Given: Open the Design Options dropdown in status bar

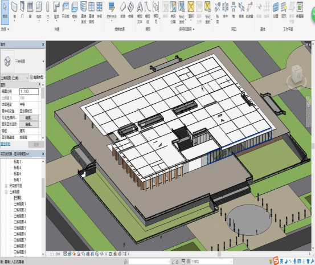Looking at the screenshot, I should 211,262.
